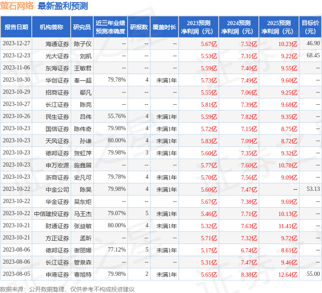Select the 目标价 column header
Viewport: 322px width, 293px height.
point(310,27)
